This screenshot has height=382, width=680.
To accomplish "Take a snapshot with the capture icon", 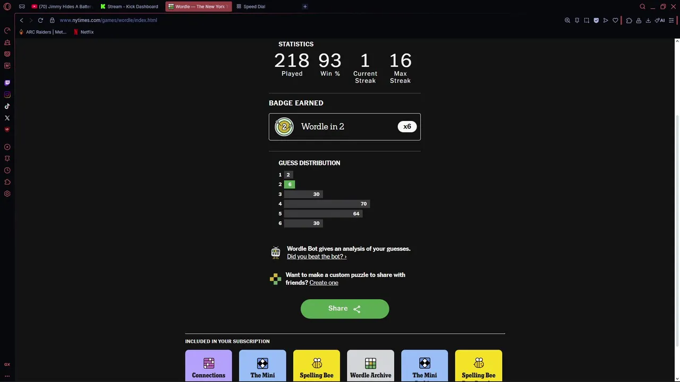I will point(586,20).
